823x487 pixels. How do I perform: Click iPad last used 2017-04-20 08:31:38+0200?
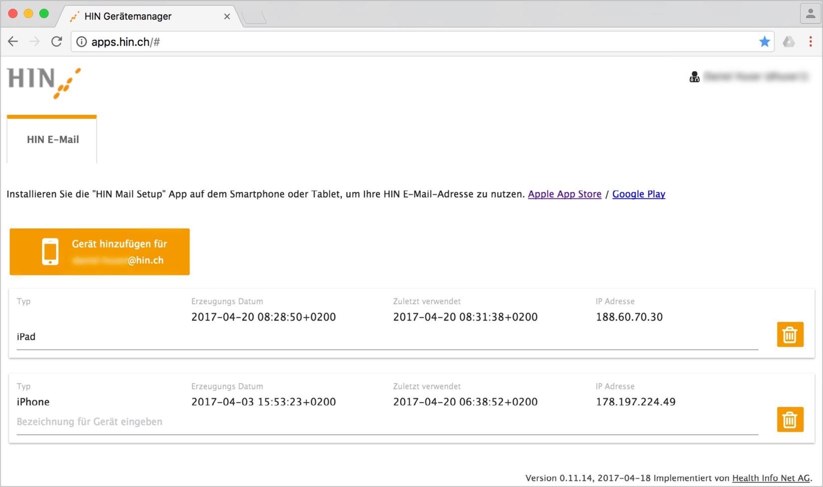click(x=465, y=317)
